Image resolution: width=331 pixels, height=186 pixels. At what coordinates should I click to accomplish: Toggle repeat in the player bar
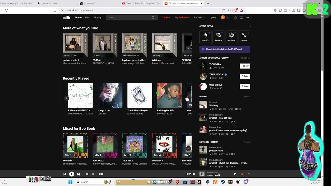click(x=93, y=174)
